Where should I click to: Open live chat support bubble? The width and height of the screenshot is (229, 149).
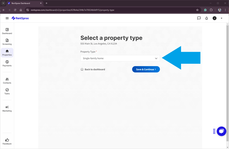221,131
